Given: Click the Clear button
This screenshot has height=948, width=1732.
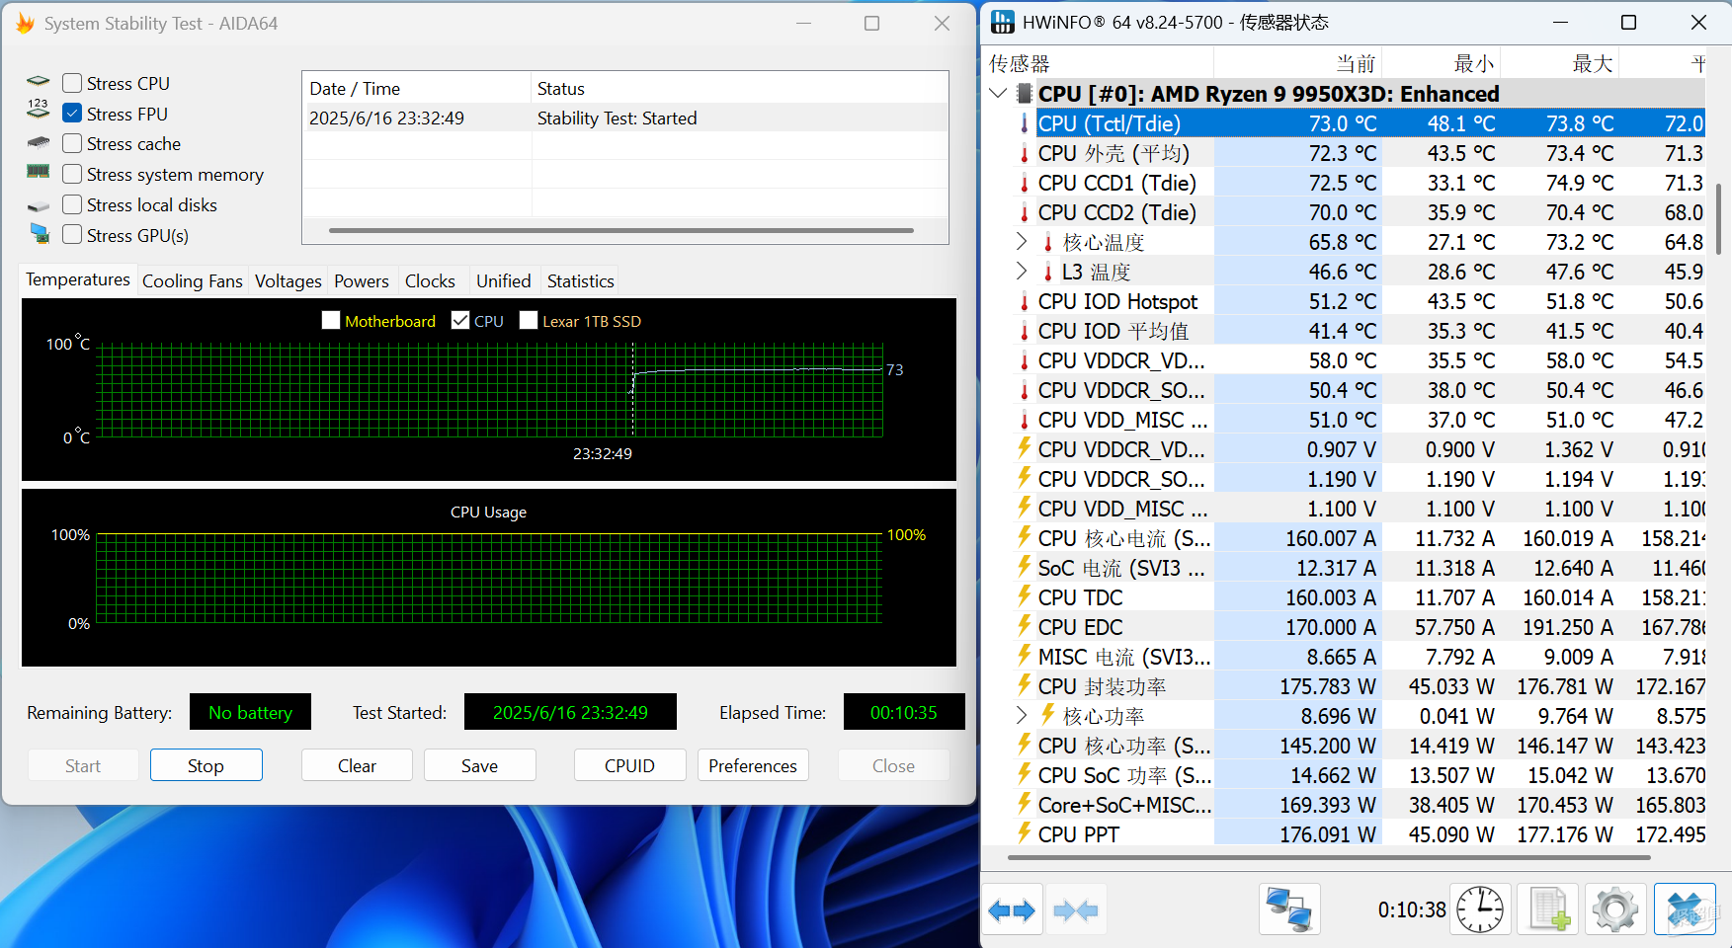Looking at the screenshot, I should 357,765.
